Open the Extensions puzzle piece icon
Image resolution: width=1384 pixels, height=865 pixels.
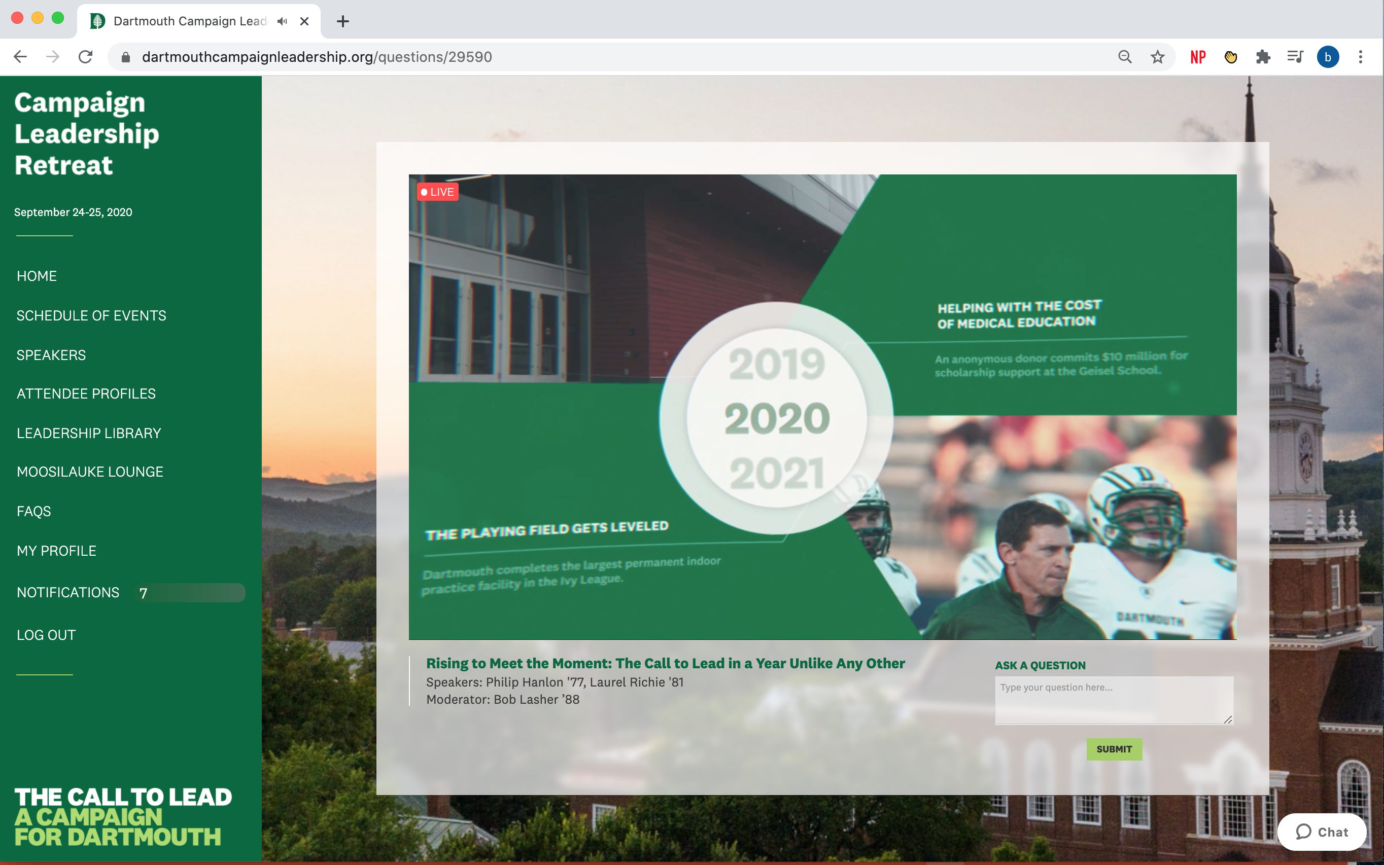tap(1263, 57)
